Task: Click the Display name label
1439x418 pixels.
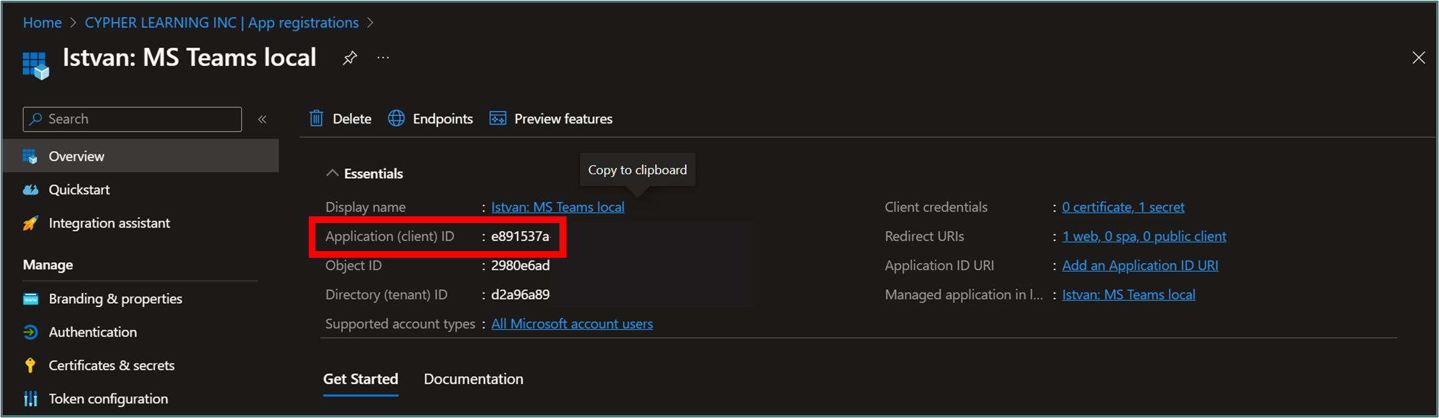Action: [366, 207]
